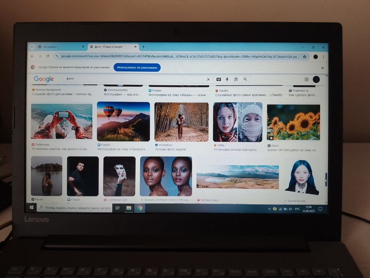Viewport: 370px width, 278px height.
Task: Select the 'фото - Поиск в Google' tab
Action: pos(113,47)
